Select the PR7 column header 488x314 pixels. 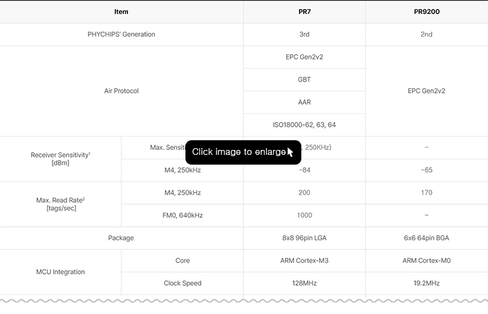click(x=304, y=12)
